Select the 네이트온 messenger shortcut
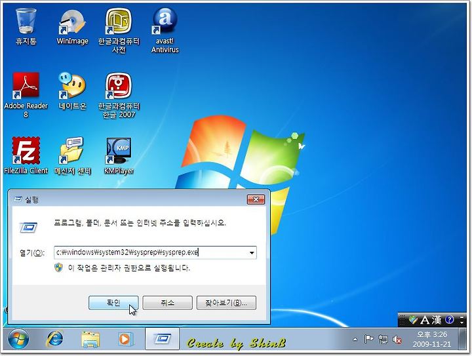Screen dimensions: 472x356 coord(72,91)
